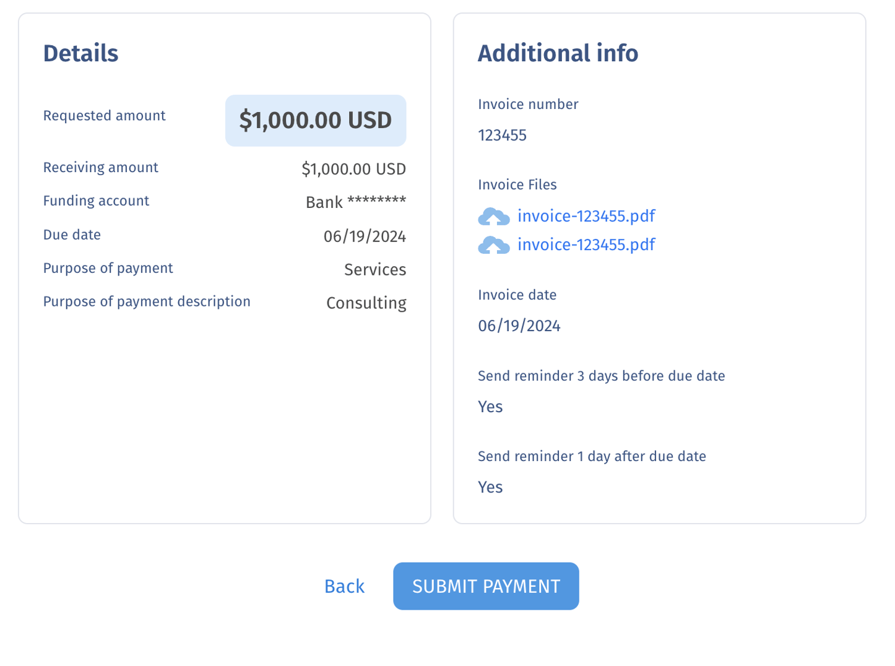Click the cloud download icon beside the first invoice-123455.pdf
Image resolution: width=895 pixels, height=666 pixels.
(493, 216)
